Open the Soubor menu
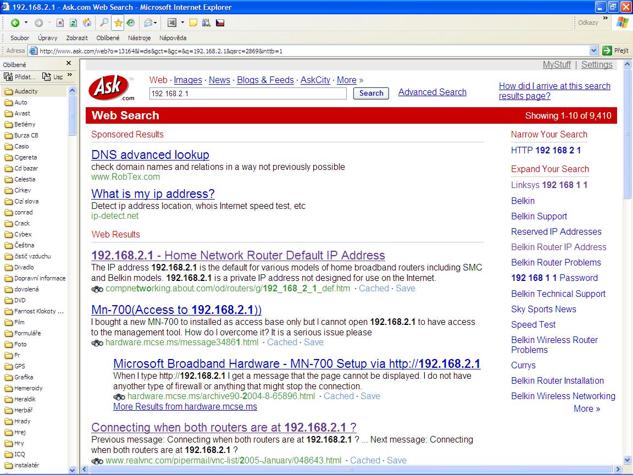This screenshot has width=633, height=475. click(20, 38)
